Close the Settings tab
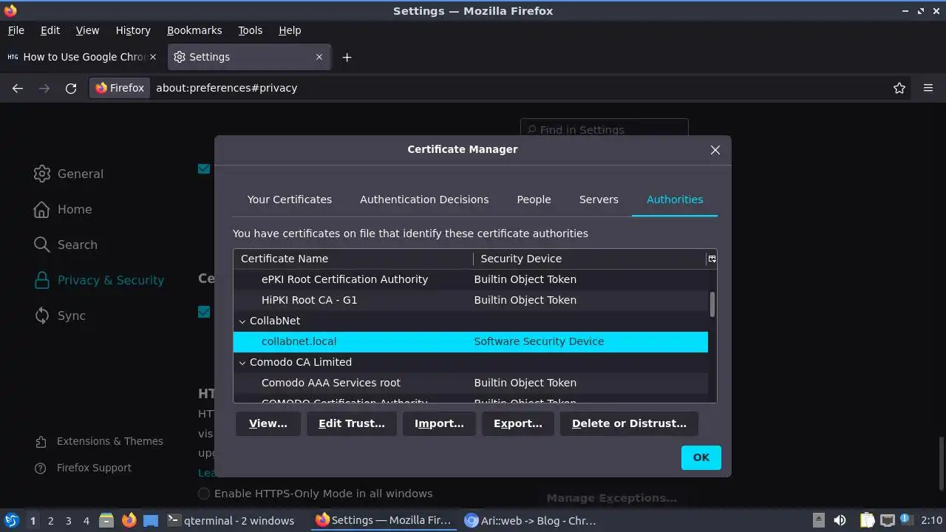This screenshot has width=946, height=532. click(x=319, y=57)
